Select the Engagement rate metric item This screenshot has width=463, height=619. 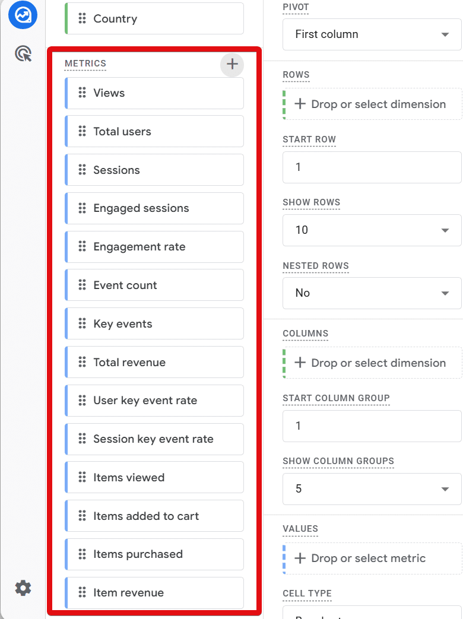[x=154, y=247]
